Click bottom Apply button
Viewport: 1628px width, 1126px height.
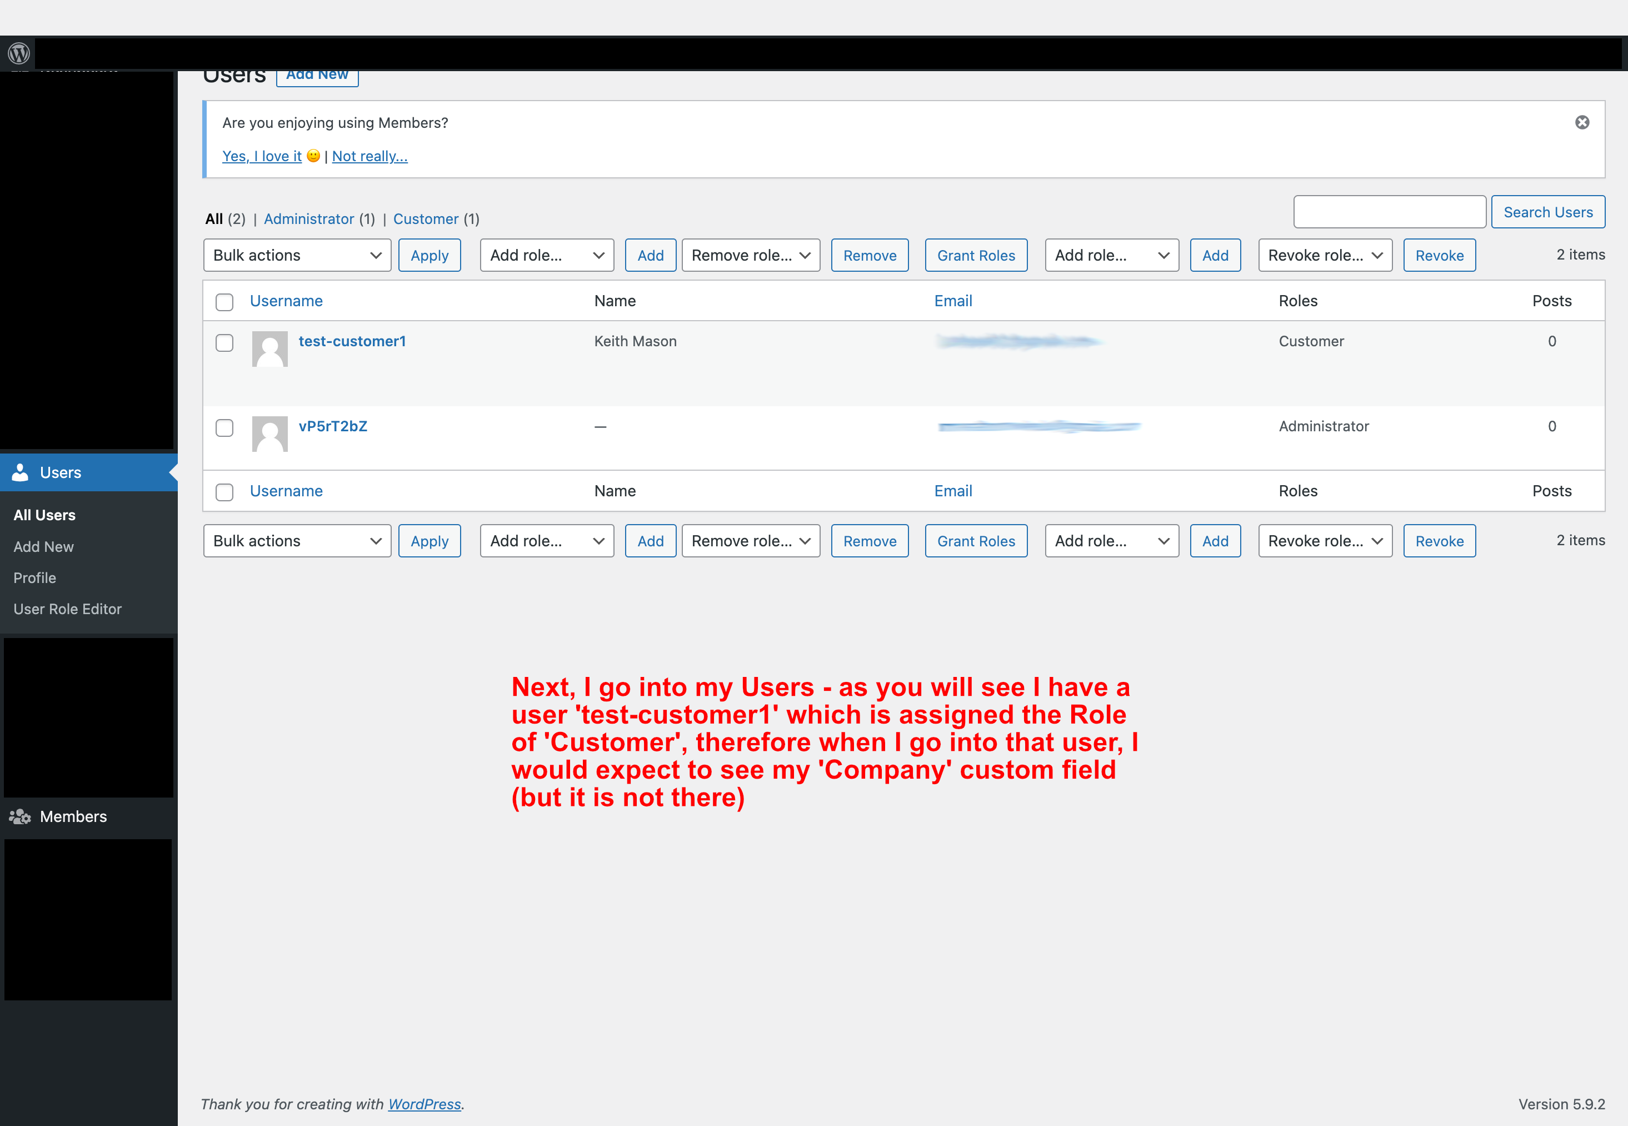point(430,541)
